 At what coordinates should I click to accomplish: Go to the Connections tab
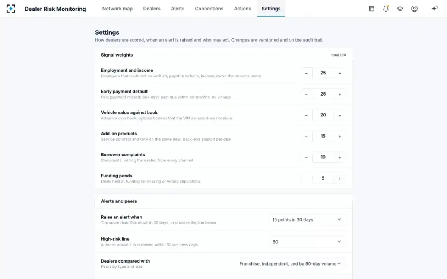(209, 9)
